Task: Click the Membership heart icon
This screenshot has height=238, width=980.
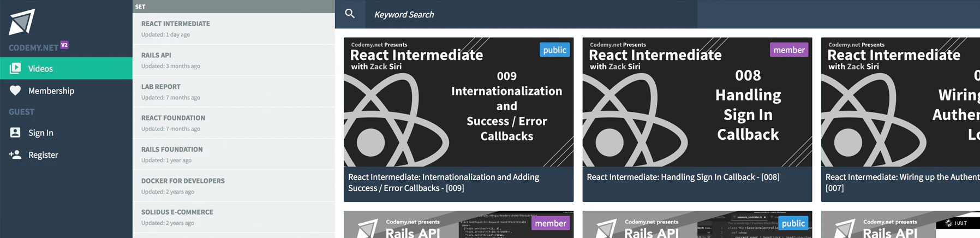Action: coord(15,91)
